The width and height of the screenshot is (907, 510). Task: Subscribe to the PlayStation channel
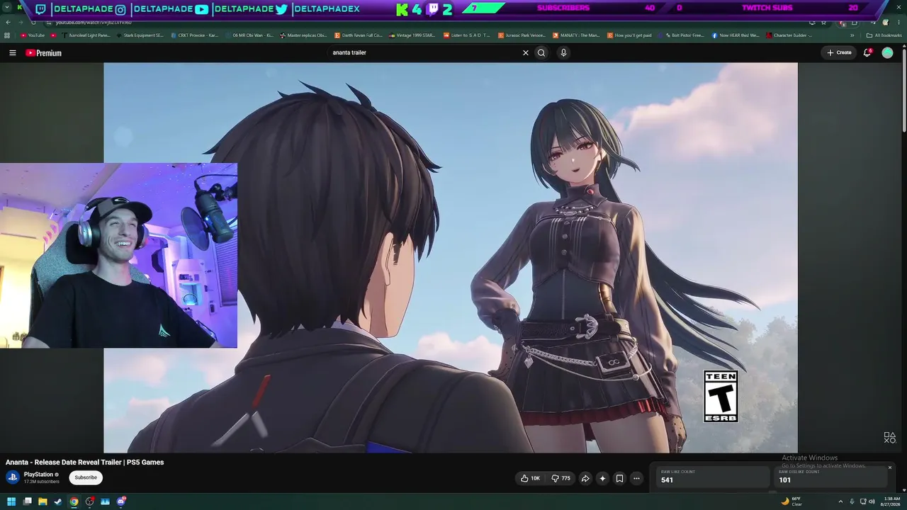tap(86, 477)
